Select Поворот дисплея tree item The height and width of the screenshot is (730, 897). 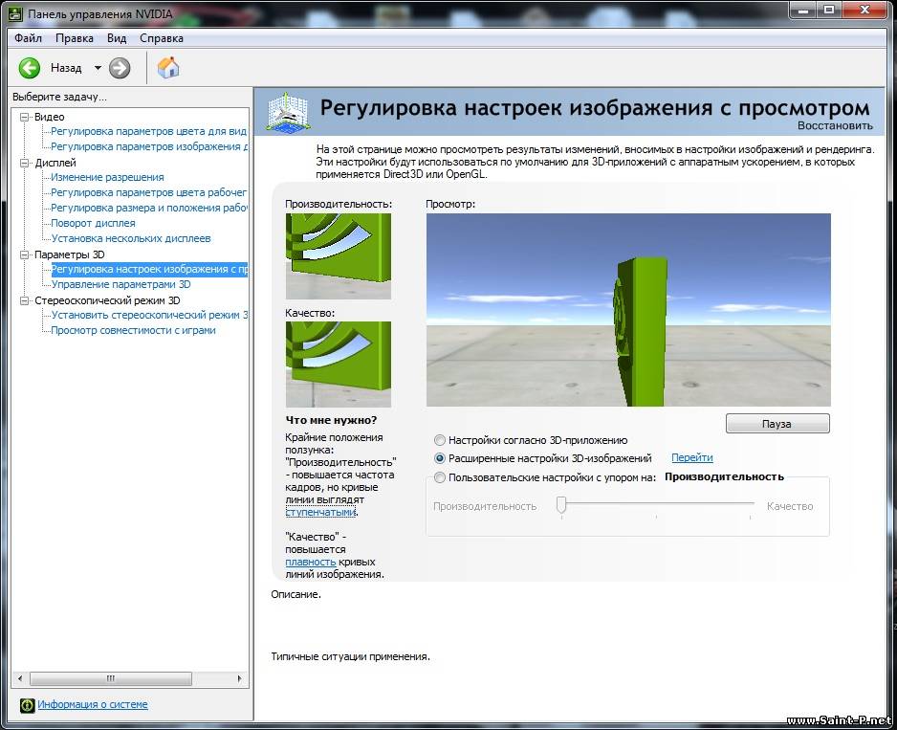94,223
